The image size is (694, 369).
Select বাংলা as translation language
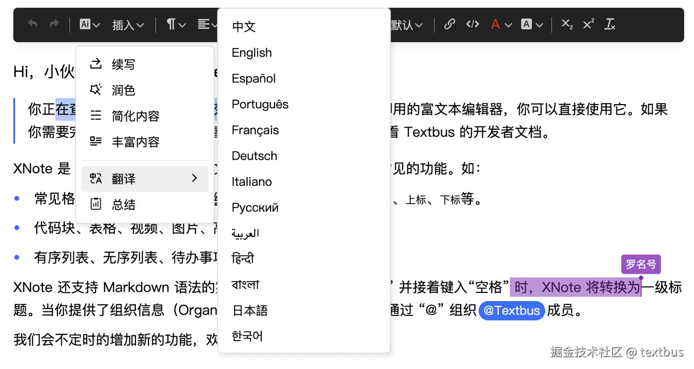[304, 285]
